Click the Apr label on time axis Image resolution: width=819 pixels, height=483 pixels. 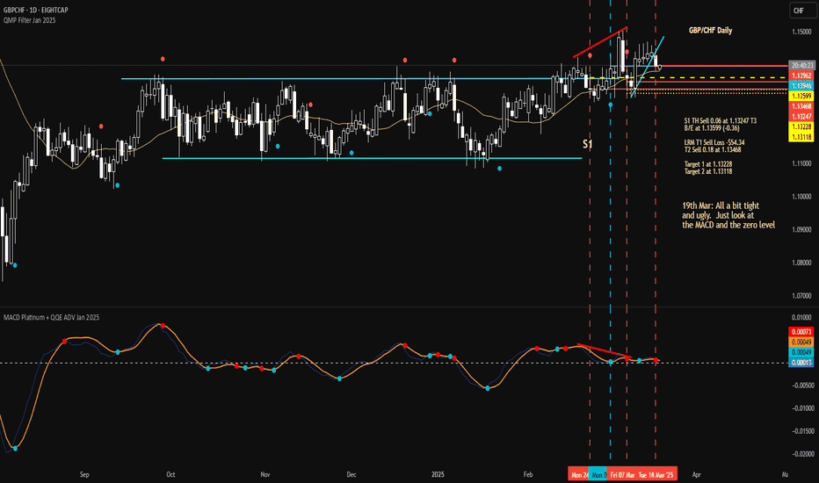pos(696,474)
